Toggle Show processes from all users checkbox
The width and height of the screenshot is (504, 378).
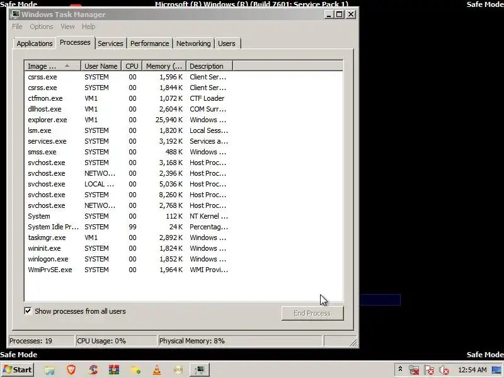coord(28,311)
